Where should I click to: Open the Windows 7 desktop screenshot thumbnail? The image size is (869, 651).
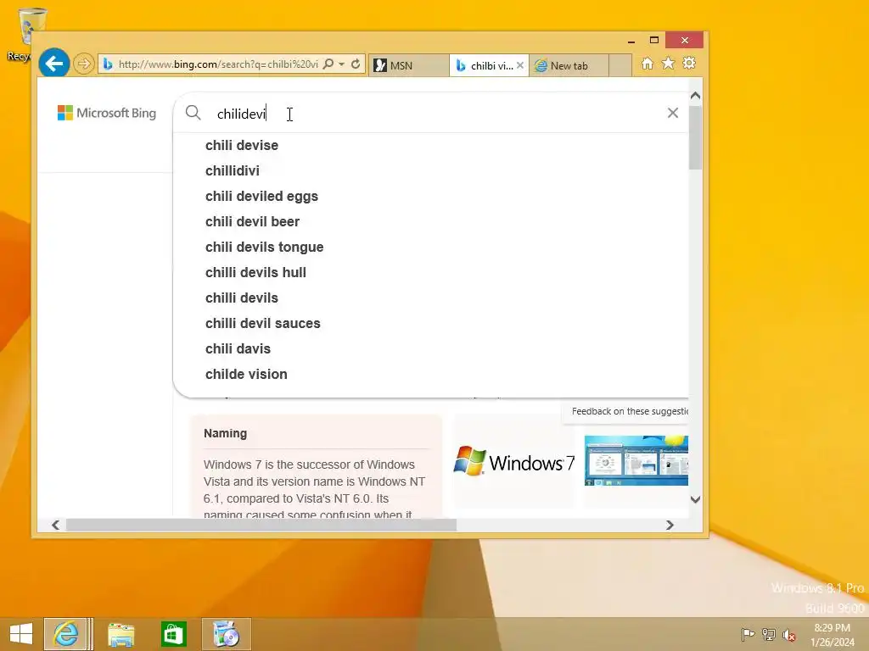coord(636,460)
